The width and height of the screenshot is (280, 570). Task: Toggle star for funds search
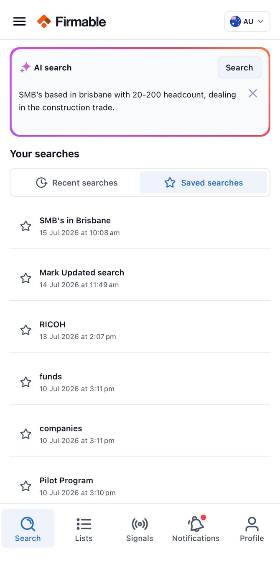(26, 382)
